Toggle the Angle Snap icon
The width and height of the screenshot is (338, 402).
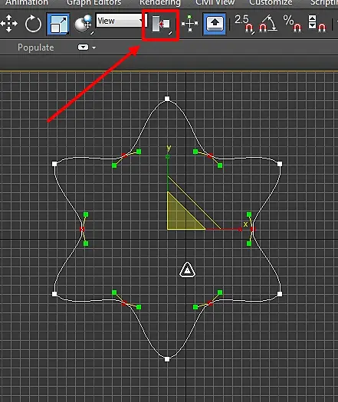pos(267,24)
